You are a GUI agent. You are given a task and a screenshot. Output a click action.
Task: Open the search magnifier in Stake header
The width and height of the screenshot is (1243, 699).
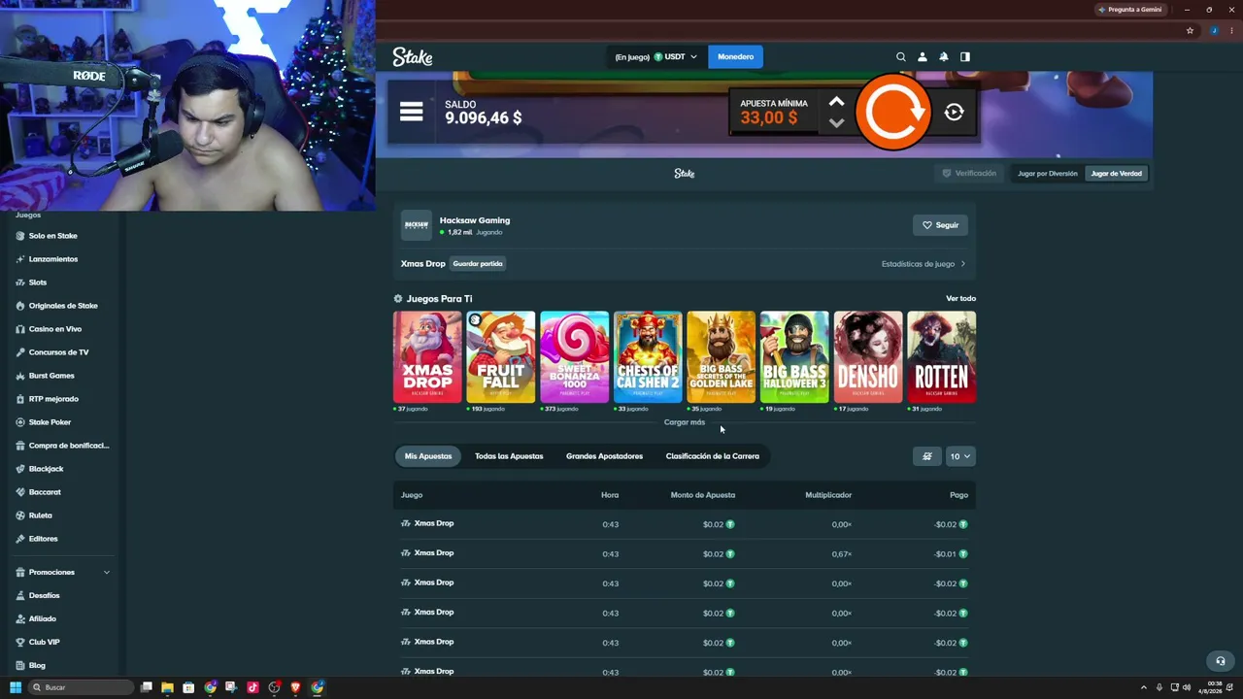pyautogui.click(x=901, y=57)
